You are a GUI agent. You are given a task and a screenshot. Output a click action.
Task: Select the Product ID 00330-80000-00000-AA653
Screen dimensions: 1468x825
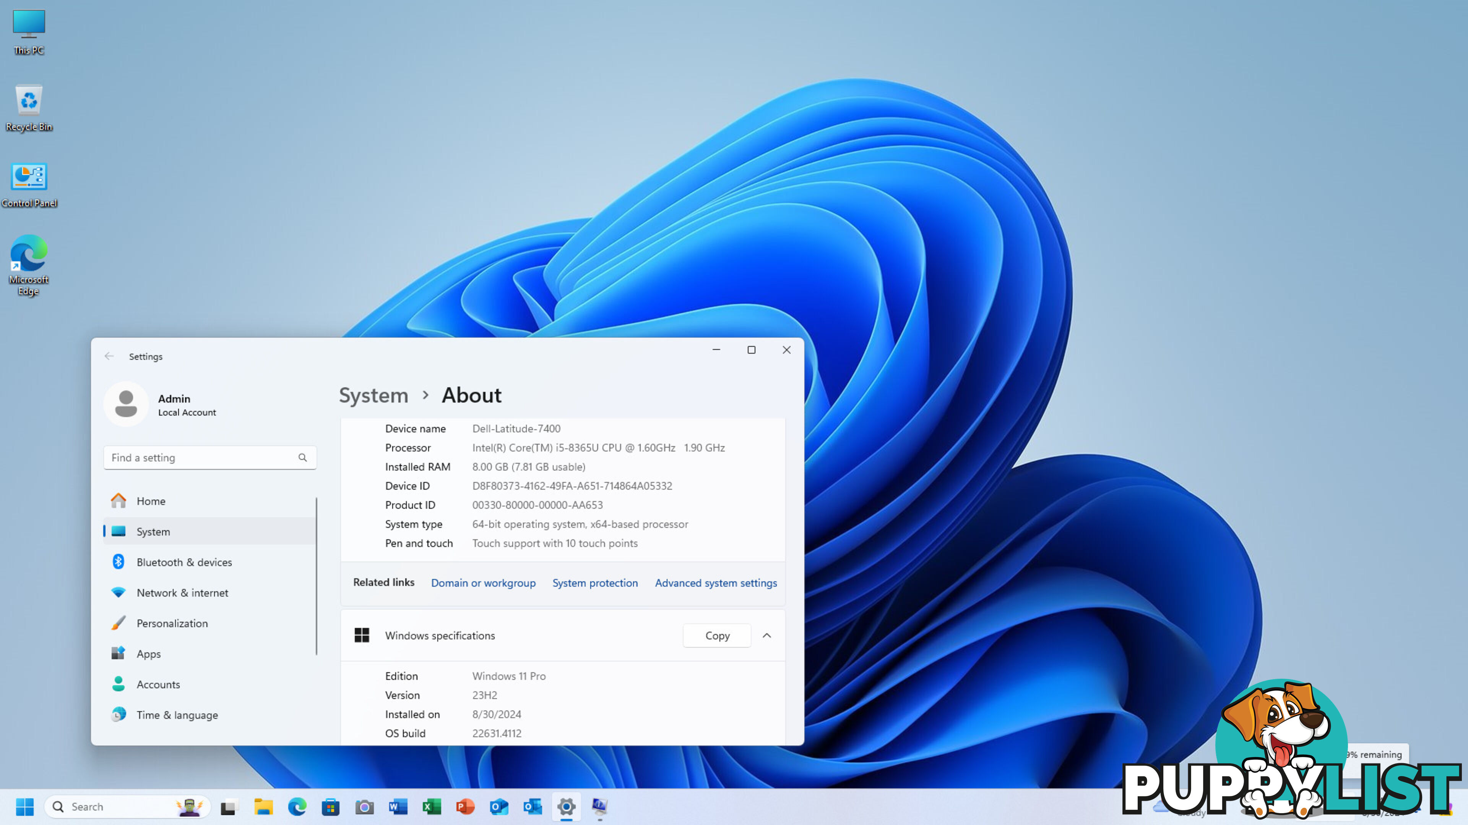538,505
